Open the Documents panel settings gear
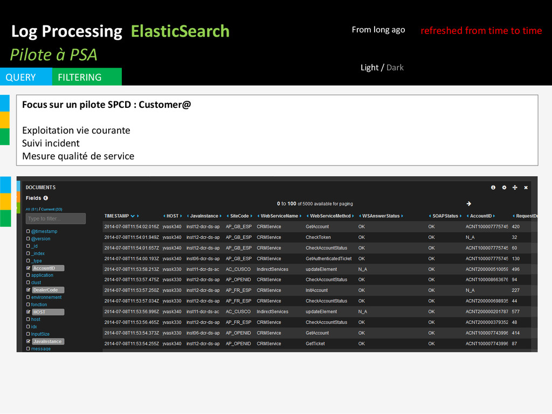Viewport: 552px width, 414px height. pyautogui.click(x=504, y=188)
